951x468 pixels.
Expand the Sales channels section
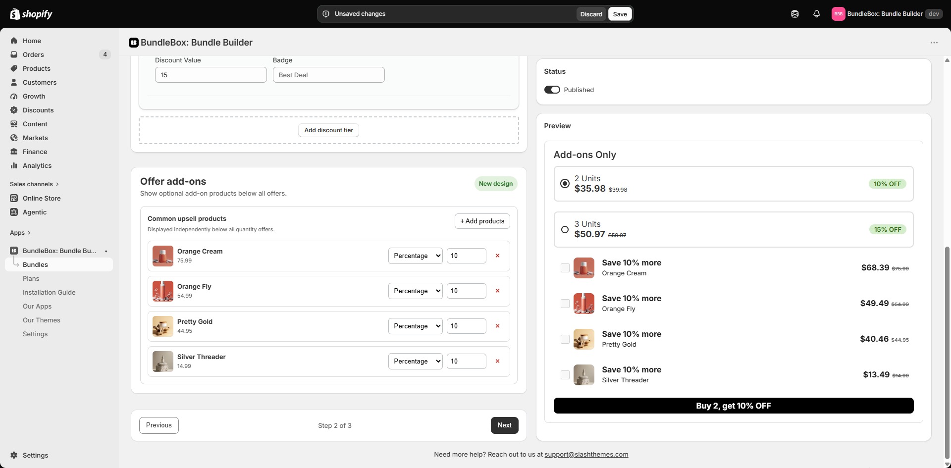[x=34, y=184]
